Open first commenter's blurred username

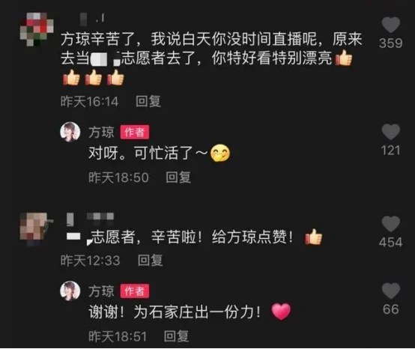pos(92,19)
